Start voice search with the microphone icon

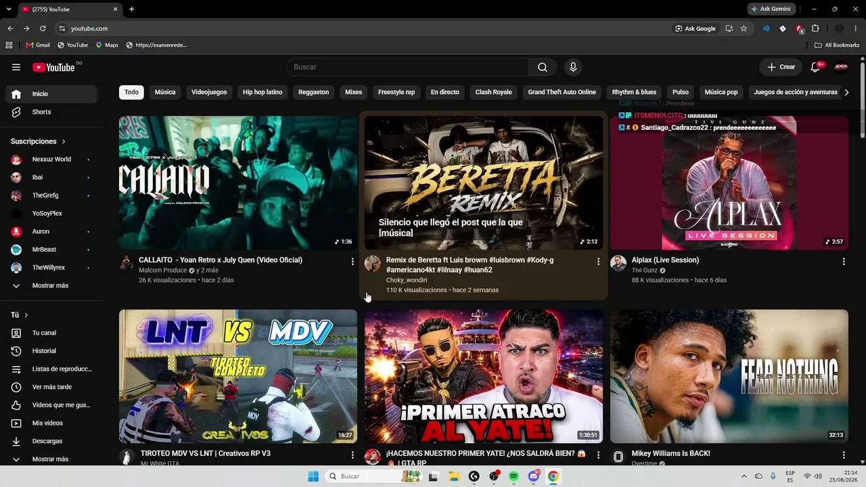pyautogui.click(x=573, y=67)
